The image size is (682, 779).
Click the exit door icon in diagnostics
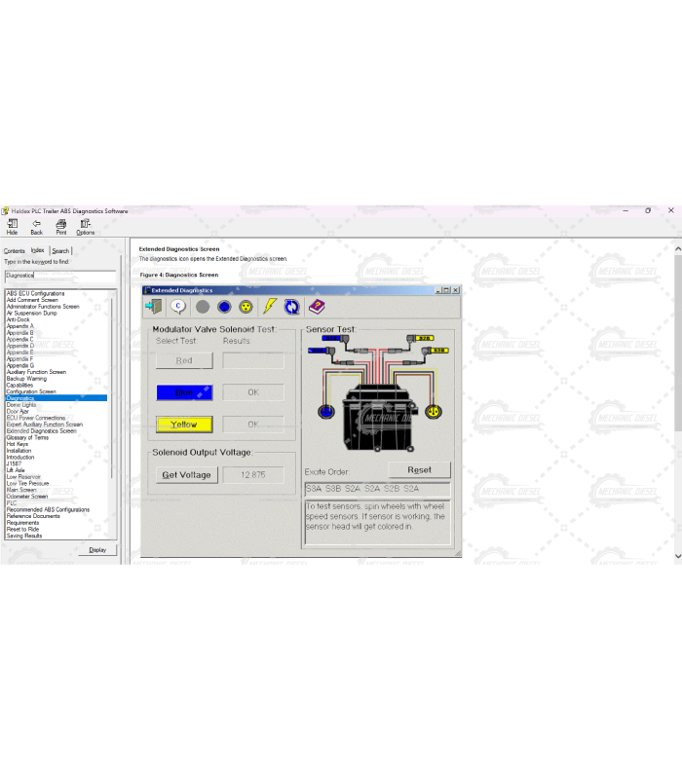pos(154,307)
